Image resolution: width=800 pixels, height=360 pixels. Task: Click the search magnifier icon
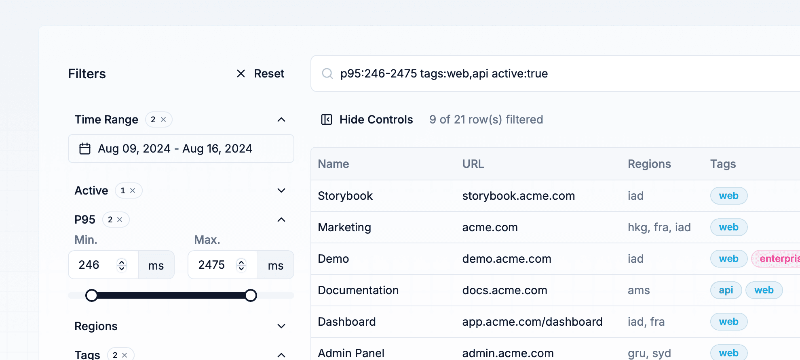pyautogui.click(x=327, y=73)
